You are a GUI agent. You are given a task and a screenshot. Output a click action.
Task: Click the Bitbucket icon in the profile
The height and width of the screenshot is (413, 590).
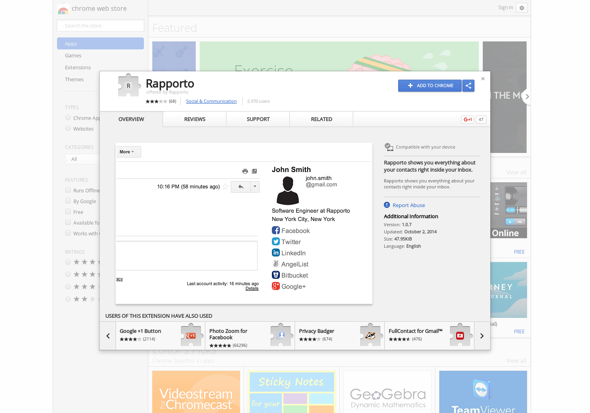(x=276, y=275)
